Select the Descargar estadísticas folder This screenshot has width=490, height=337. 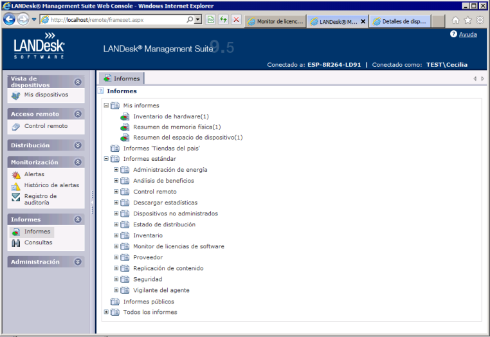pos(165,203)
